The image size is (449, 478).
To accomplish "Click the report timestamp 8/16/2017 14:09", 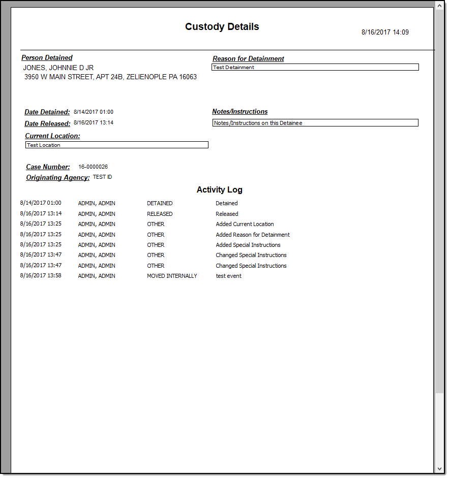I will pyautogui.click(x=385, y=32).
